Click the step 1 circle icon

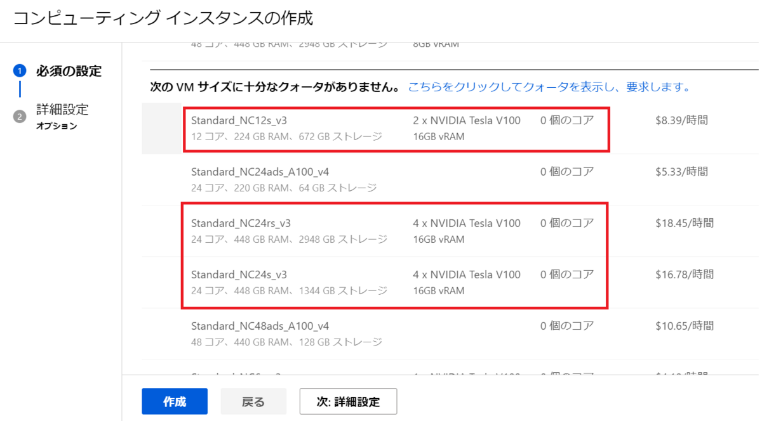pos(20,71)
